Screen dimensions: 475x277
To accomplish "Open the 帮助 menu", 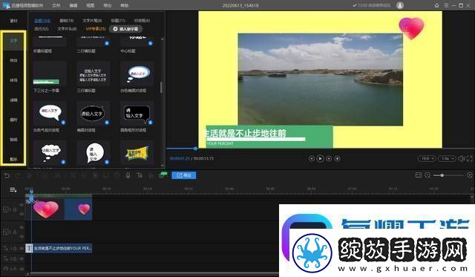I will (125, 5).
